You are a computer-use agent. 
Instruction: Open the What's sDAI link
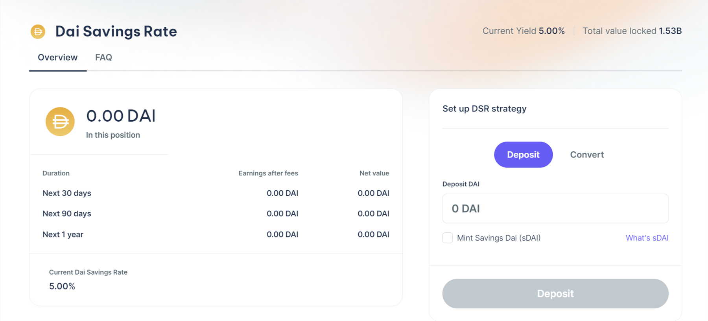(647, 238)
